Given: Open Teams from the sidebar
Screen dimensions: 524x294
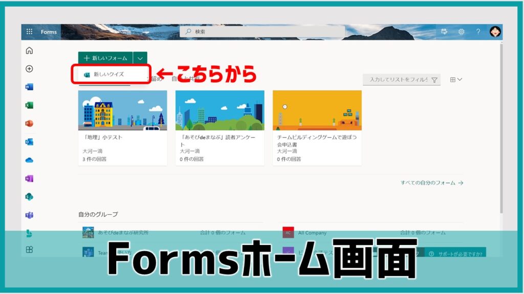Looking at the screenshot, I should coord(29,215).
